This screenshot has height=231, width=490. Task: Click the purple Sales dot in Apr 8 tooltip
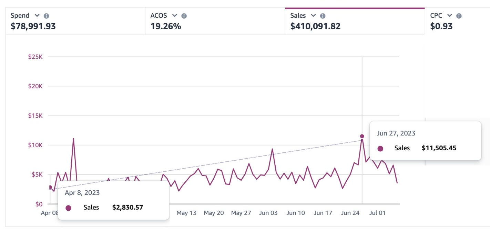(x=68, y=208)
